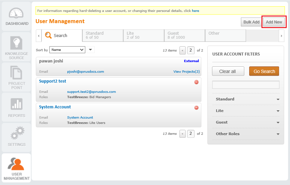Expand the Other Roles filter section
Image resolution: width=290 pixels, height=185 pixels.
tap(246, 134)
